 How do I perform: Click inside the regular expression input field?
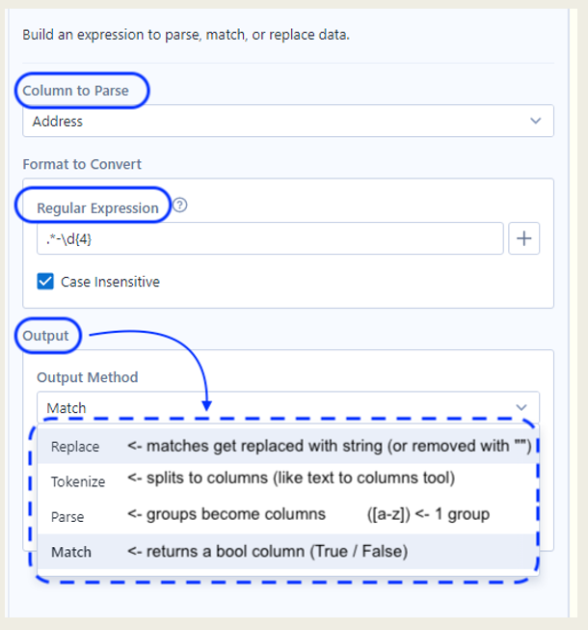[x=270, y=239]
